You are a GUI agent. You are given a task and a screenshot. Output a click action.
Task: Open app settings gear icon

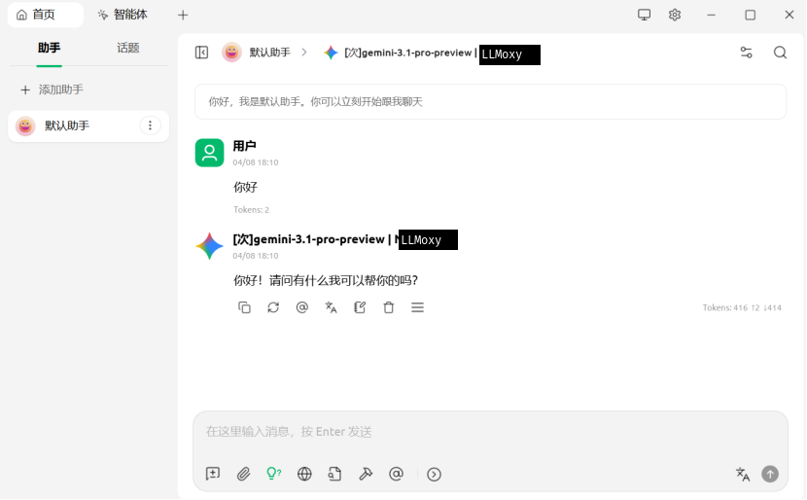coord(675,15)
